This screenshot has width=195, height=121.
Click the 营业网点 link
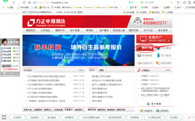pos(154,12)
